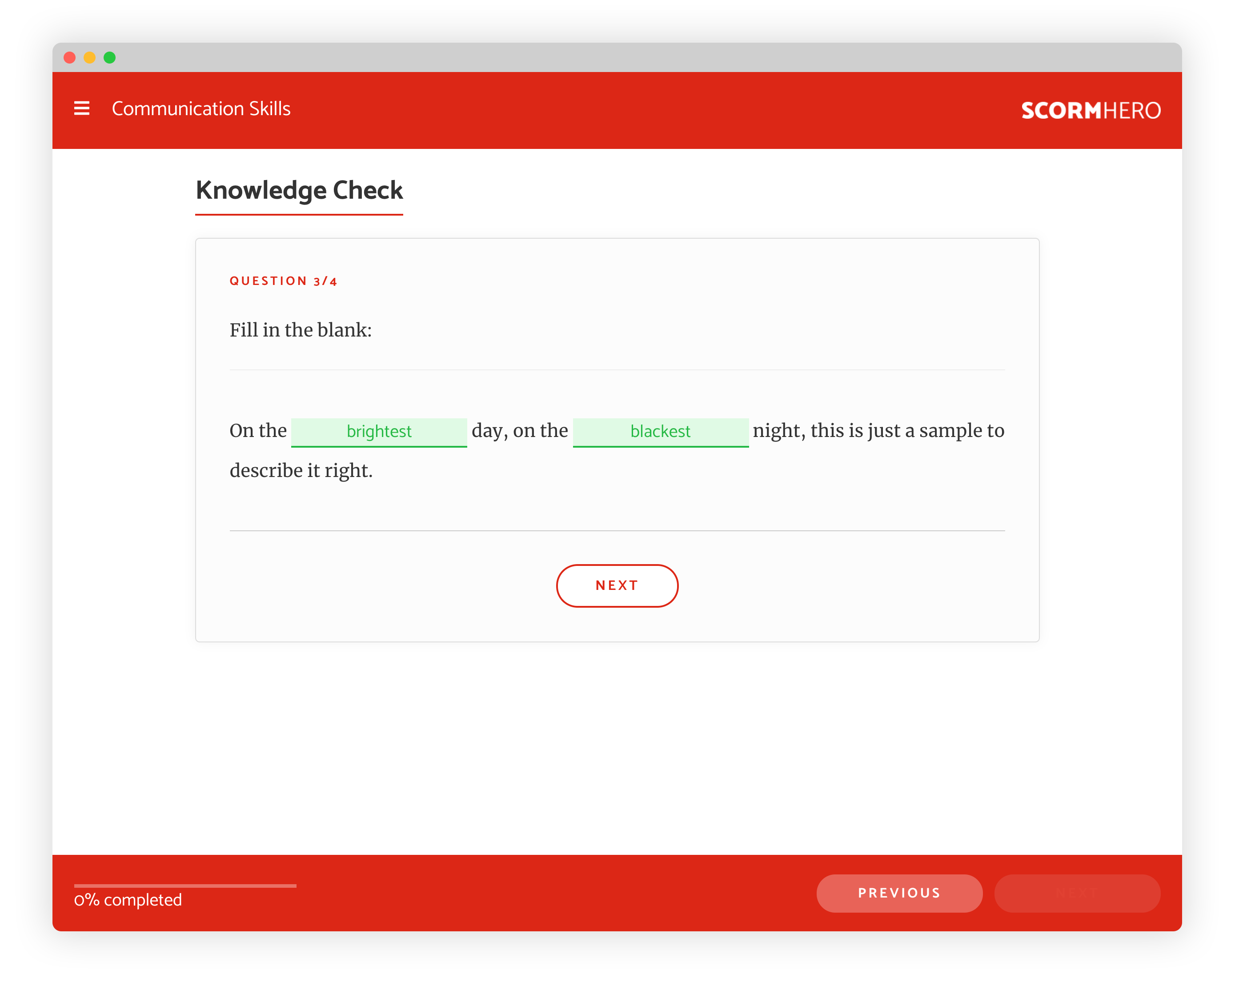
Task: Click the NEXT button inside the question card
Action: point(617,585)
